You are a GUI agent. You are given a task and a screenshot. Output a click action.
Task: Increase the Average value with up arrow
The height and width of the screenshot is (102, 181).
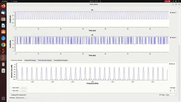pos(175,90)
